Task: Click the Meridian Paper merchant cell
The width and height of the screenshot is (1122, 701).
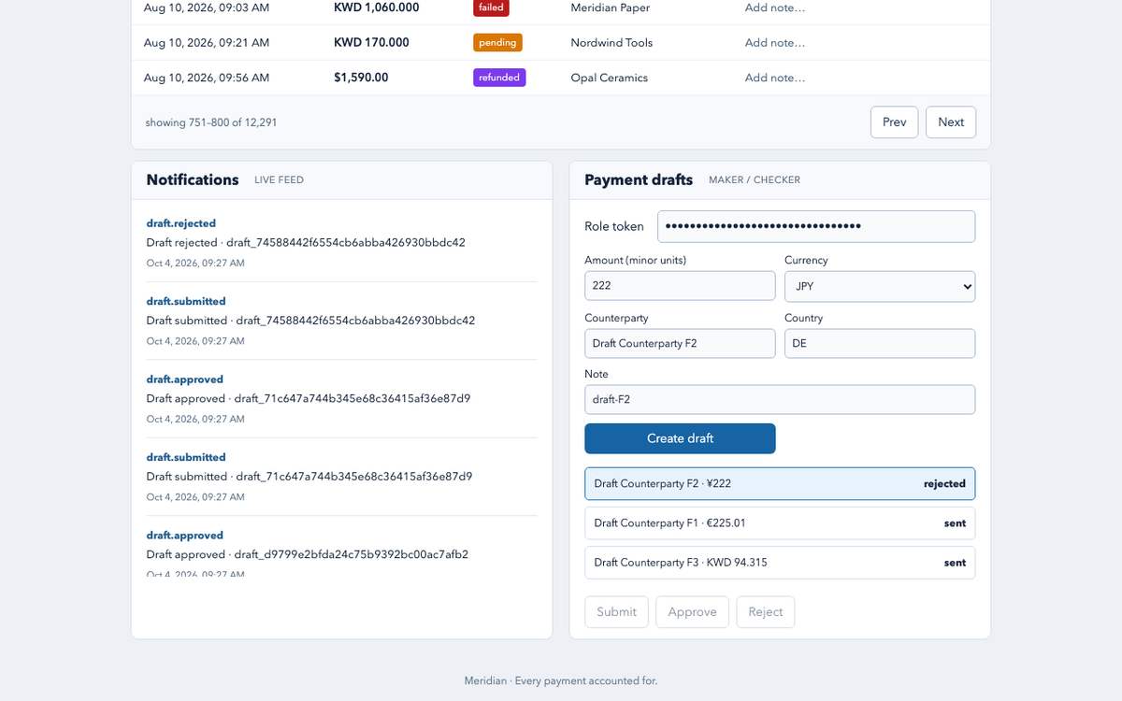Action: coord(611,7)
